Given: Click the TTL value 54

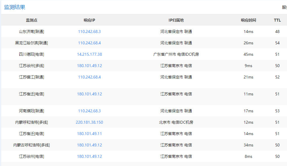Looking at the screenshot, I should coord(277,43).
